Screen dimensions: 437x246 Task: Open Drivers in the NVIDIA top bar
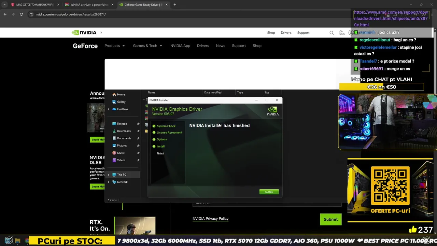click(x=286, y=33)
